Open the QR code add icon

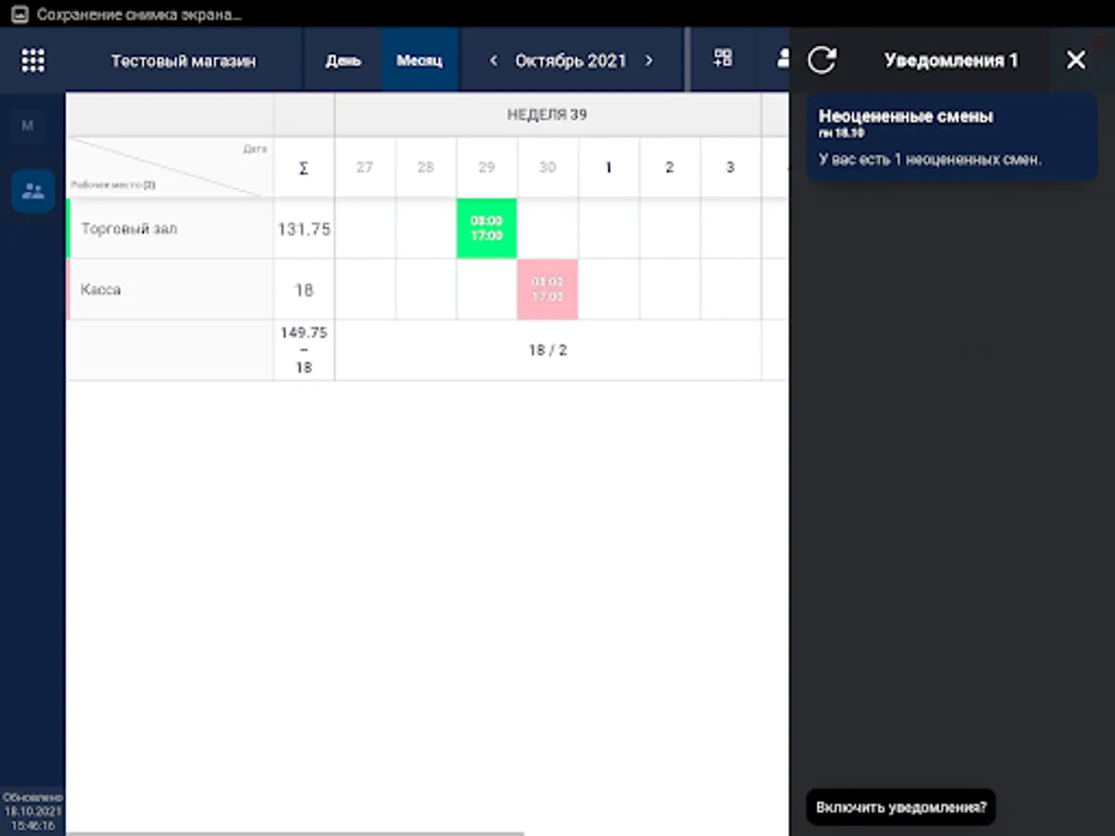[723, 59]
